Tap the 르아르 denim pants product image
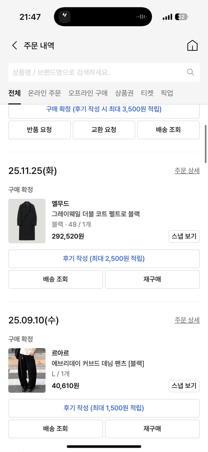208x452 pixels. tap(27, 371)
